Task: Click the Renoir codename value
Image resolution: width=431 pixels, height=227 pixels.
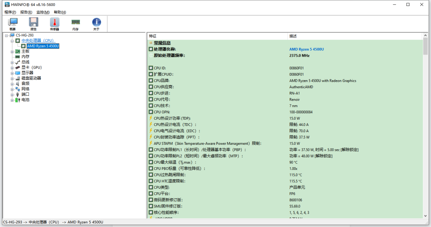Action: tap(295, 99)
